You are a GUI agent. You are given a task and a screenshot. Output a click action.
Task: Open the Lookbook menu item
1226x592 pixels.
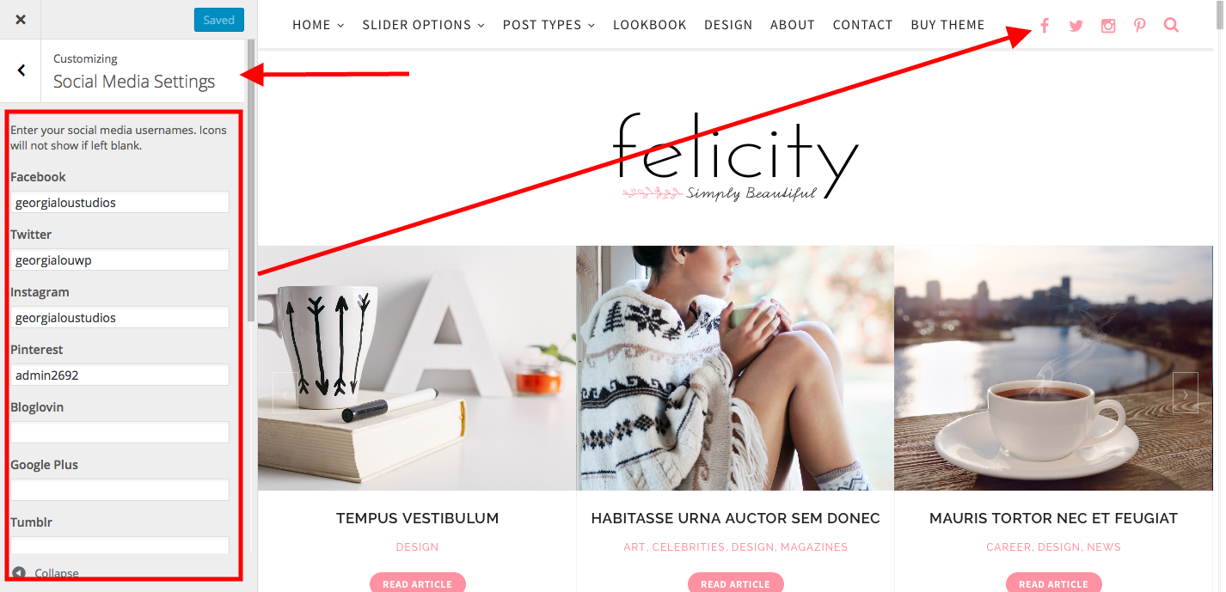[650, 25]
